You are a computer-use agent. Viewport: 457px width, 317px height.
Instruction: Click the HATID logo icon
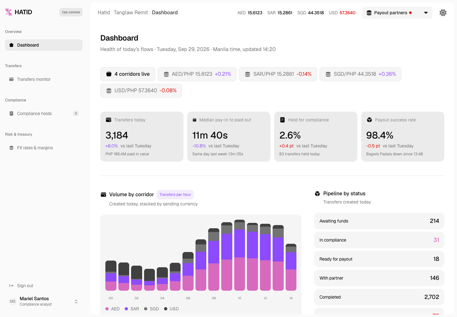pyautogui.click(x=9, y=12)
